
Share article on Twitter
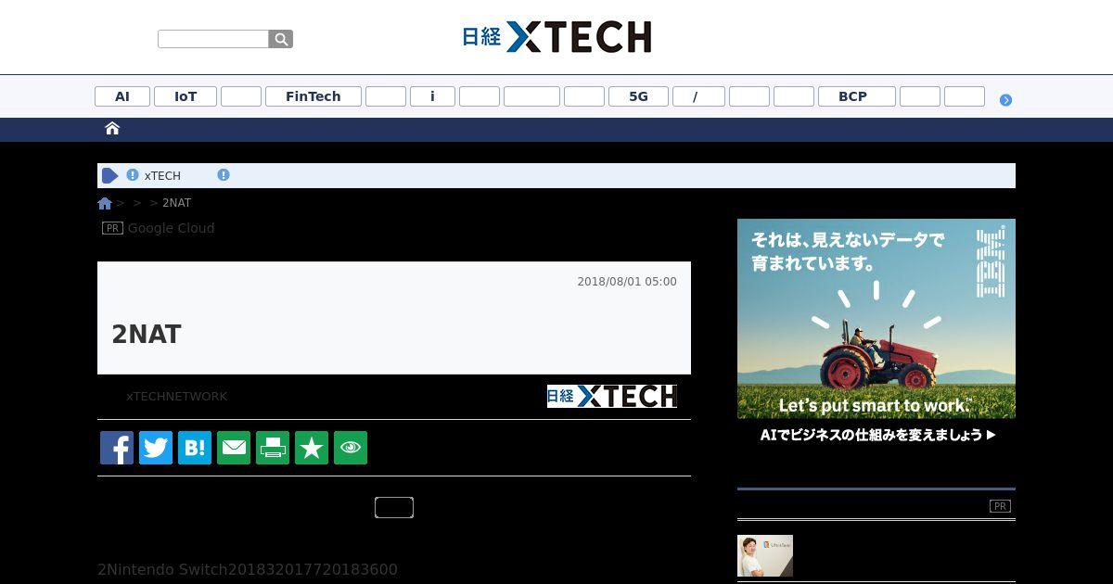coord(156,448)
